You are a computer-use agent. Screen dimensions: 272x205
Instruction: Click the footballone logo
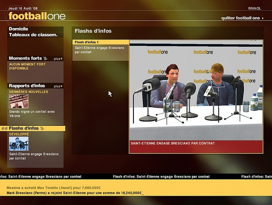(x=37, y=16)
